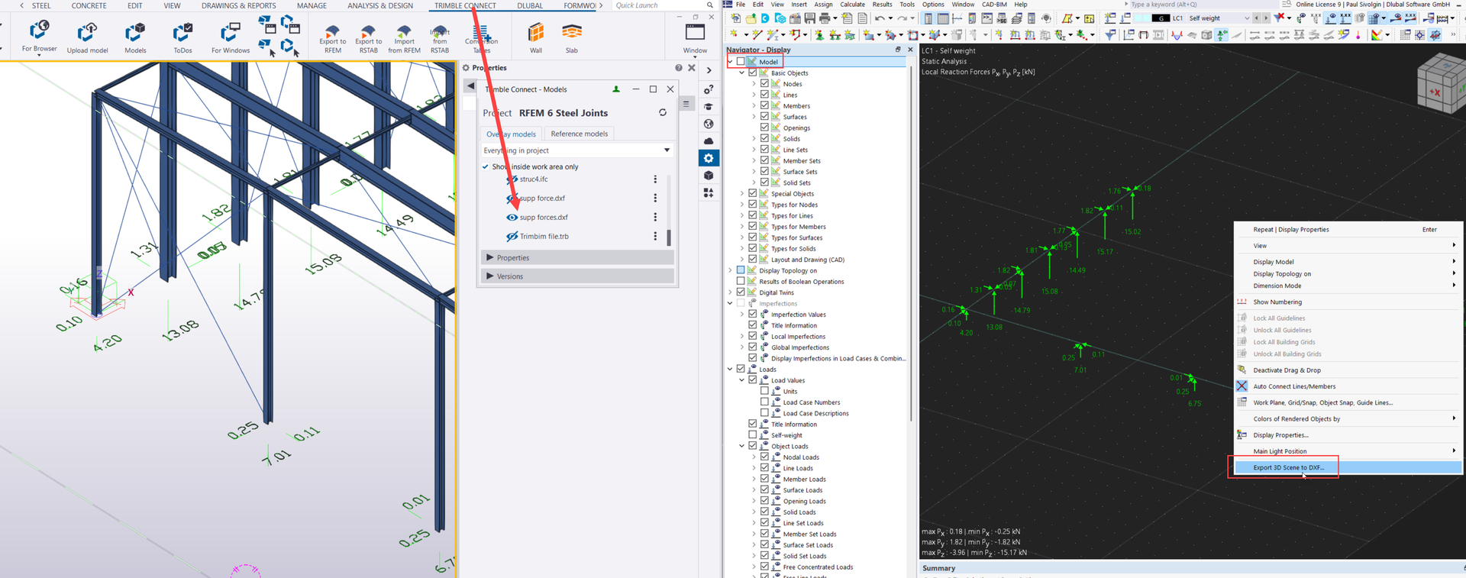Collapse the Loads tree node
The image size is (1466, 578).
[x=730, y=370]
